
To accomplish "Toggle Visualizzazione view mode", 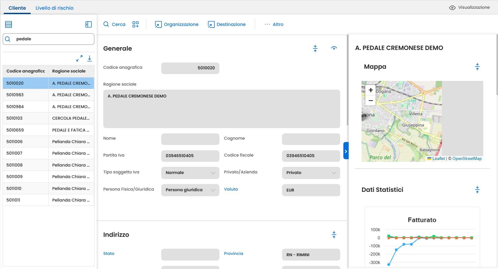I will point(469,7).
